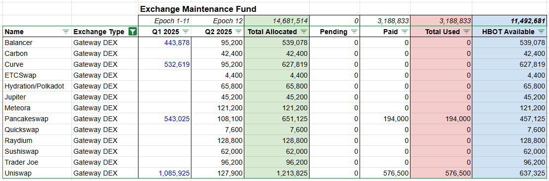Open the HBOT Available column filter
The height and width of the screenshot is (181, 549).
click(541, 32)
